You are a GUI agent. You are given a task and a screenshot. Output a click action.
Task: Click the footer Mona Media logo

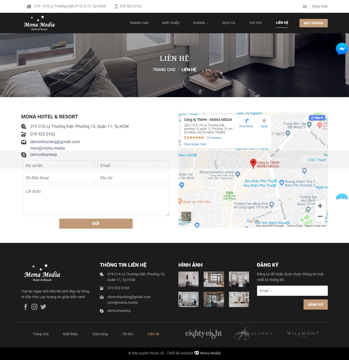click(x=42, y=273)
